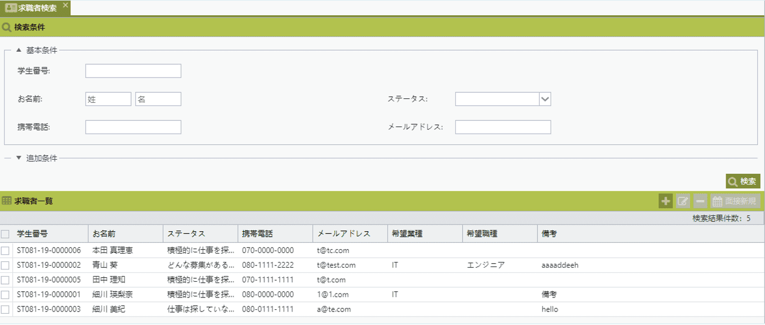Click phone number 080-1111-2222
Image resolution: width=765 pixels, height=325 pixels.
point(268,265)
